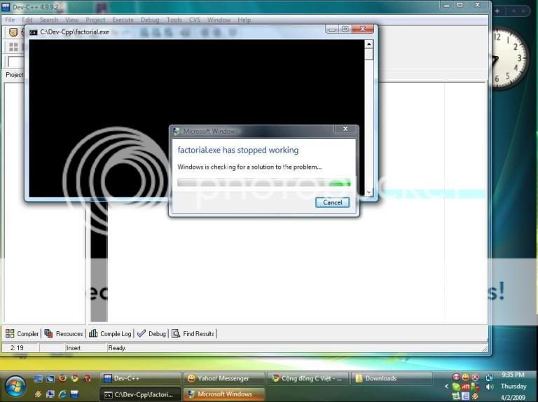Open the Project menu in Dev-C++
The width and height of the screenshot is (538, 402).
[x=95, y=20]
